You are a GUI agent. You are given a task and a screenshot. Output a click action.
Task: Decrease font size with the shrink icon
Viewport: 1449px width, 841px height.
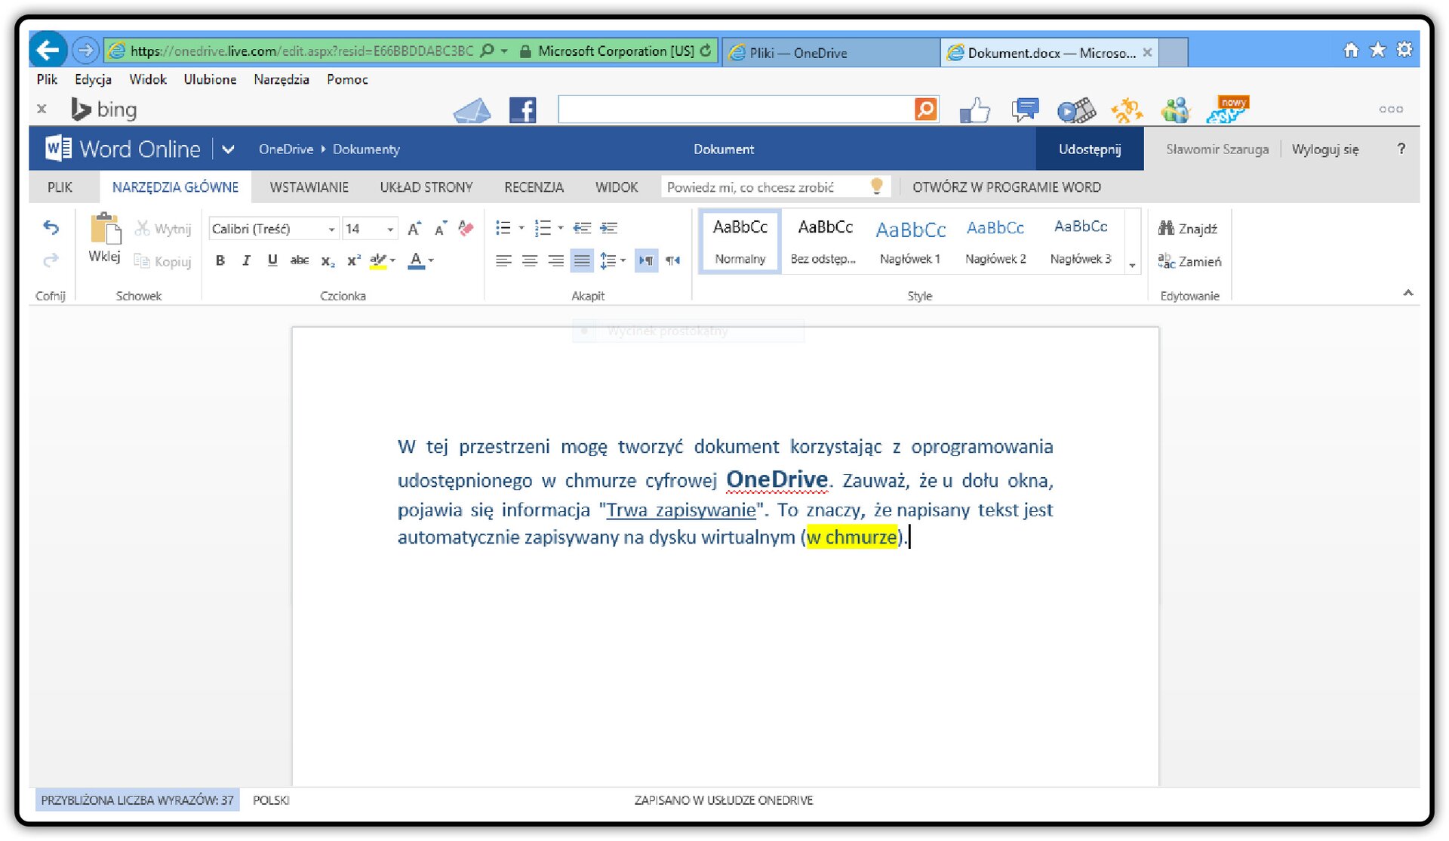click(x=441, y=228)
